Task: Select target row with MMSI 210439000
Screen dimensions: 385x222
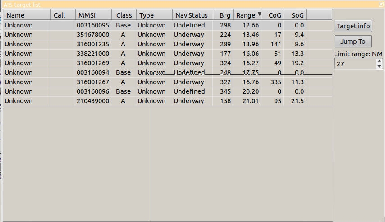Action: pos(93,101)
